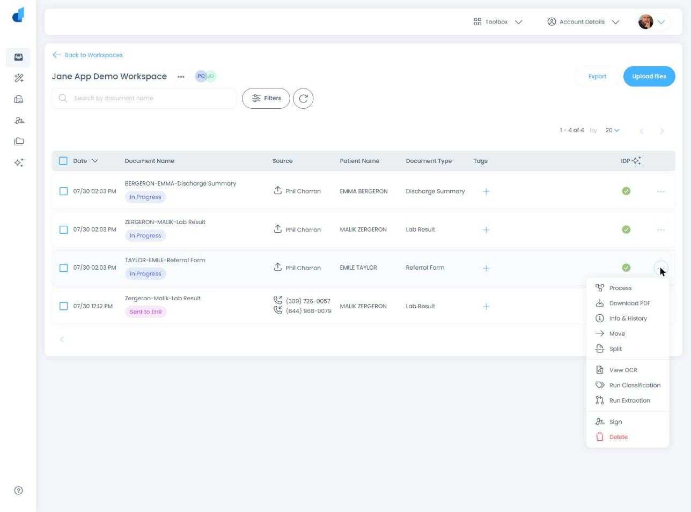Select Run Classification menu entry
Image resolution: width=691 pixels, height=512 pixels.
click(x=628, y=385)
